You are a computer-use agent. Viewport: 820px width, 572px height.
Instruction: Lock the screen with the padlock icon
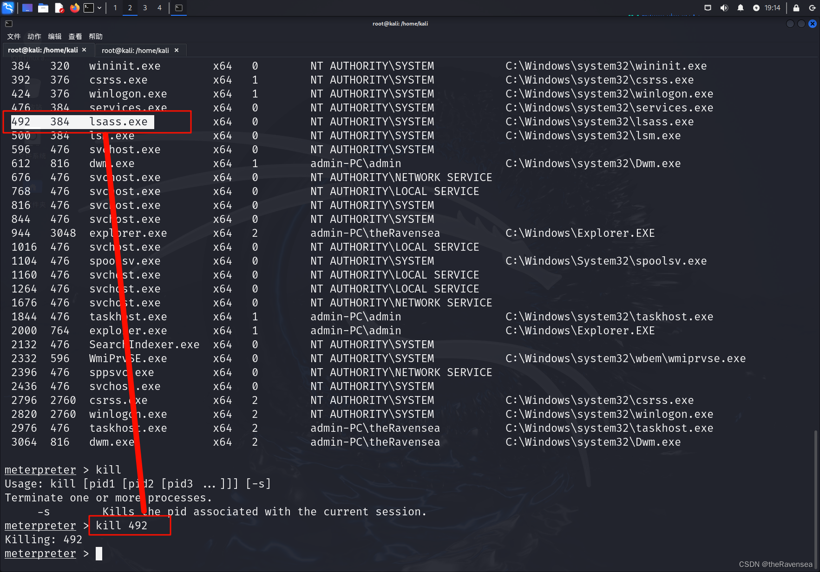tap(796, 8)
